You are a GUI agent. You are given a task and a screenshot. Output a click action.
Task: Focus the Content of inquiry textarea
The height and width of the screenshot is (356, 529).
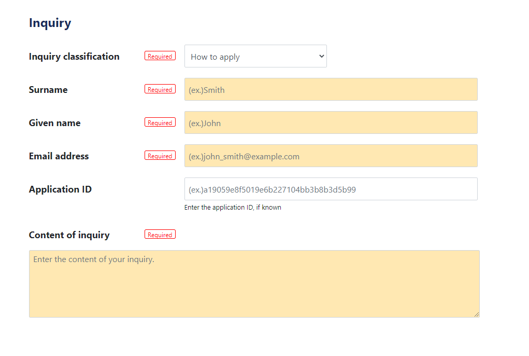click(x=254, y=283)
